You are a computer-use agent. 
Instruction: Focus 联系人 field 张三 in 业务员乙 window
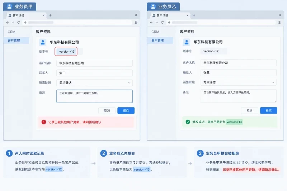click(x=239, y=72)
